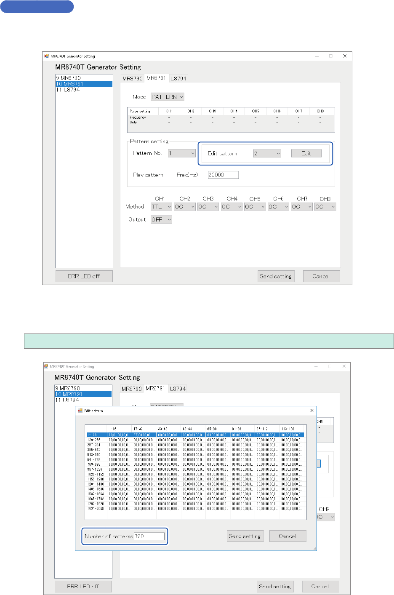Click the Number of patterns field showing 720
This screenshot has width=394, height=595.
149,536
